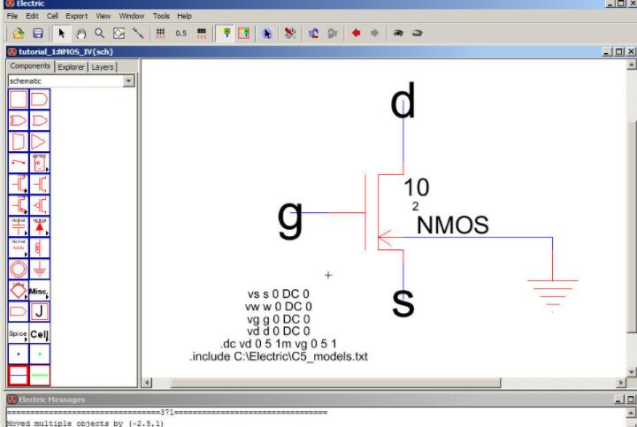Pick the Ground symbol from the component palette
Screen dimensions: 637x427
(x=40, y=270)
